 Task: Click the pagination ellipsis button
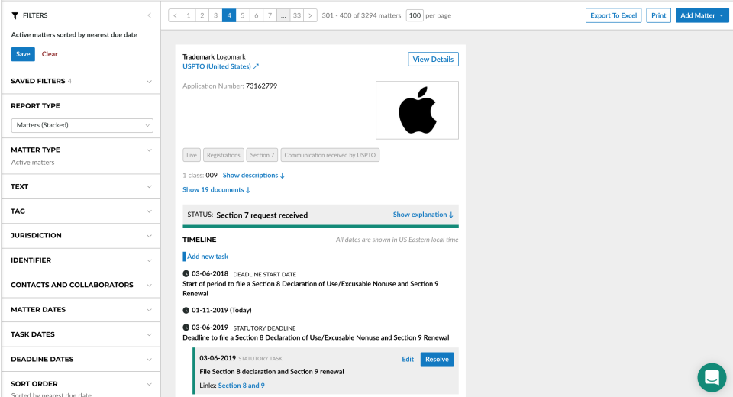[283, 15]
